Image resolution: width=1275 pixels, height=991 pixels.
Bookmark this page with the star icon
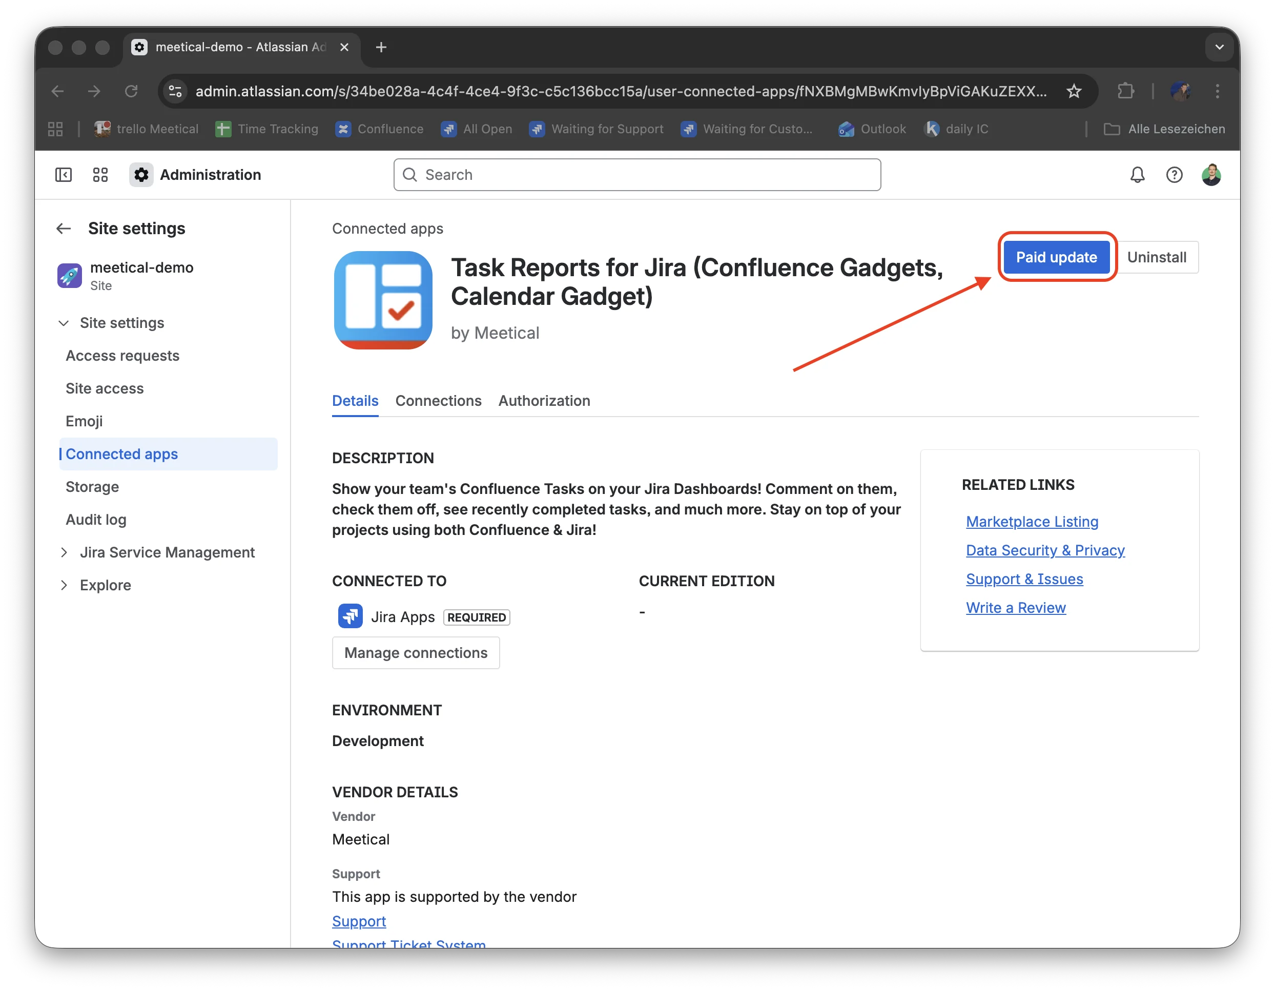point(1074,91)
